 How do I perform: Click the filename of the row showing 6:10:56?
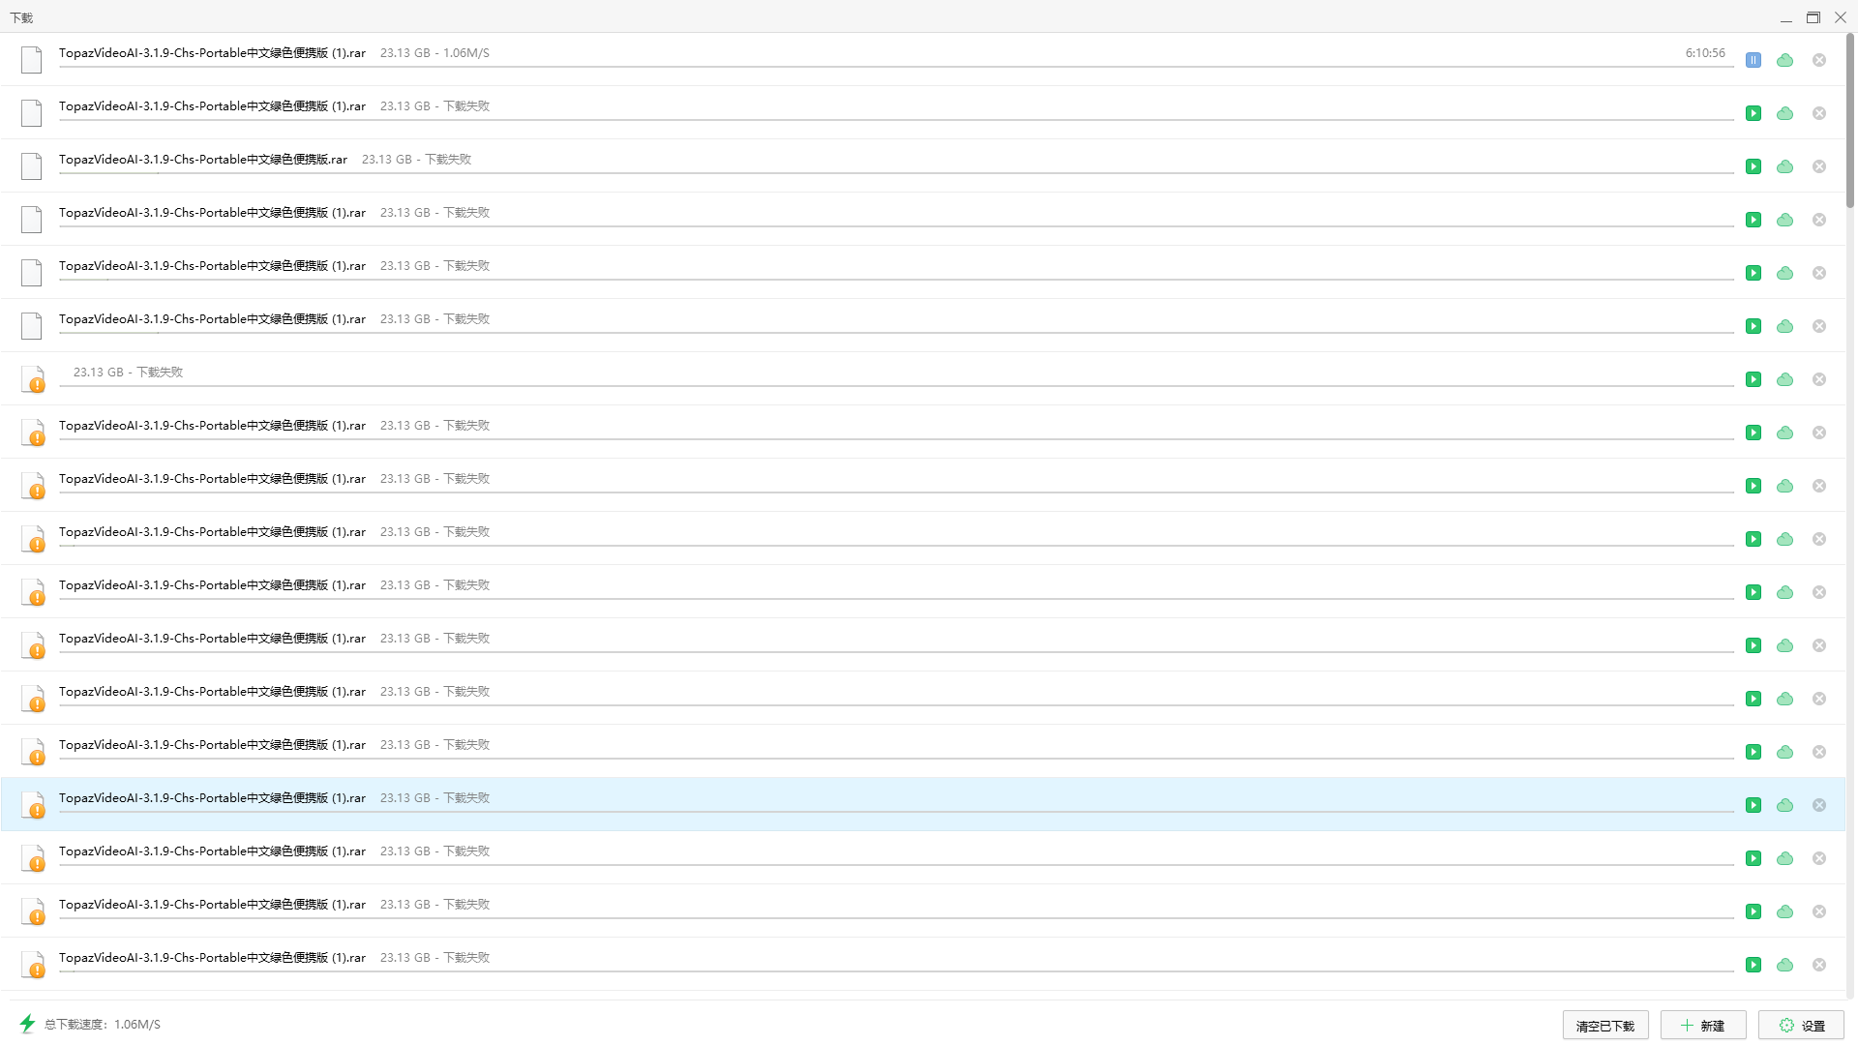click(212, 53)
